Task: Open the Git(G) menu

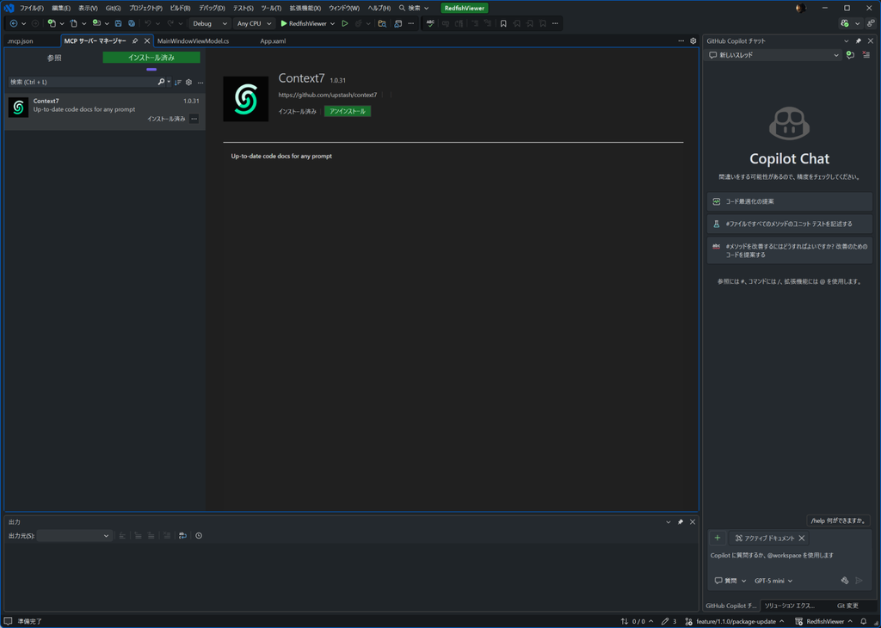Action: tap(113, 9)
